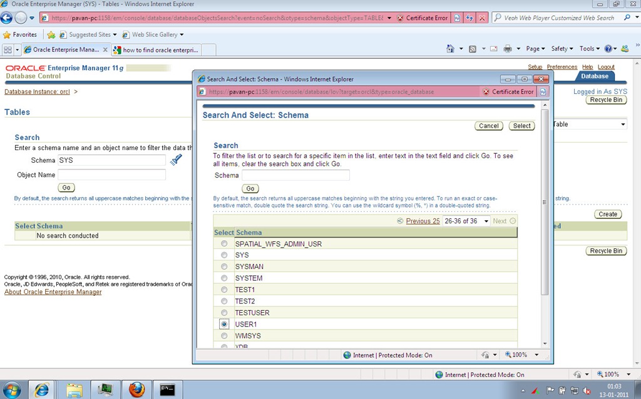Open About Oracle Enterprise Manager link
The height and width of the screenshot is (399, 641).
tap(53, 292)
